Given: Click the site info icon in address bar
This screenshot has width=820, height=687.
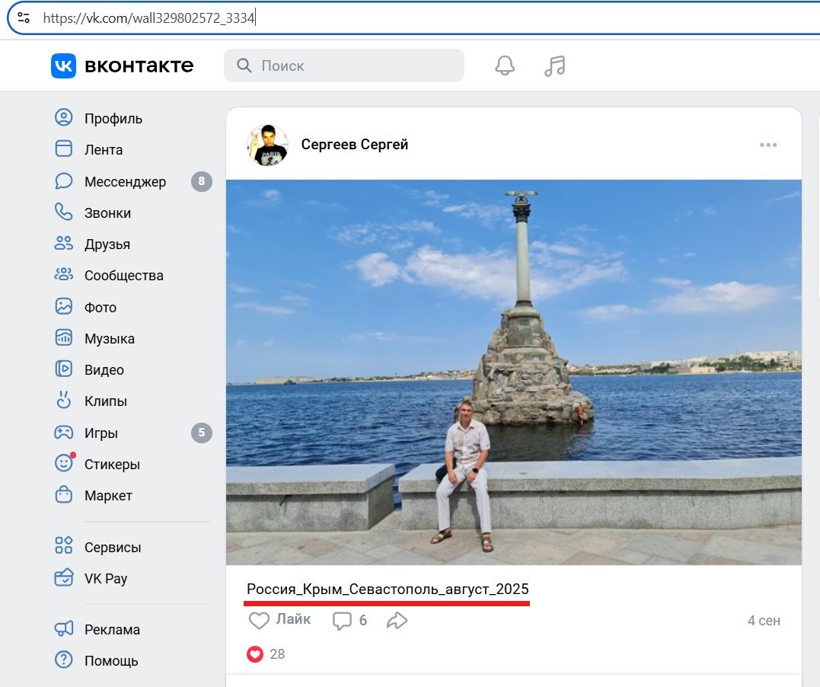Looking at the screenshot, I should point(24,18).
